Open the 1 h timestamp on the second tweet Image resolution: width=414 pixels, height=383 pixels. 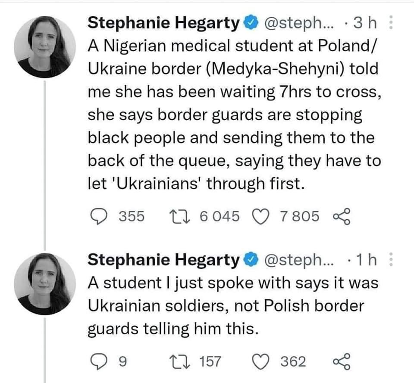click(x=366, y=260)
